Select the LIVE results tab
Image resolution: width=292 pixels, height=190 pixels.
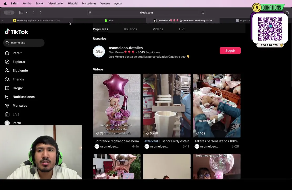(182, 29)
